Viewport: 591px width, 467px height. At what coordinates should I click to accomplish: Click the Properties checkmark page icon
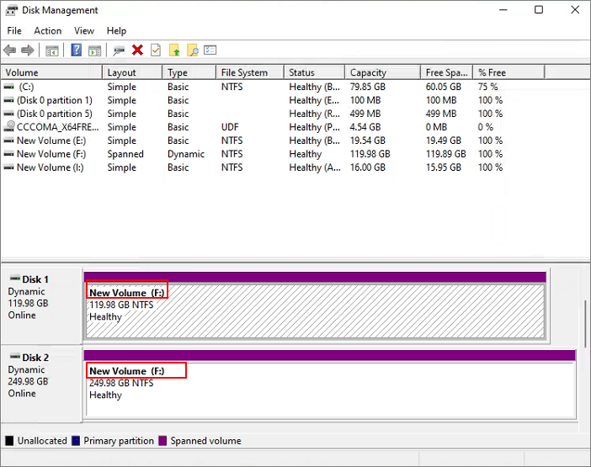coord(156,50)
